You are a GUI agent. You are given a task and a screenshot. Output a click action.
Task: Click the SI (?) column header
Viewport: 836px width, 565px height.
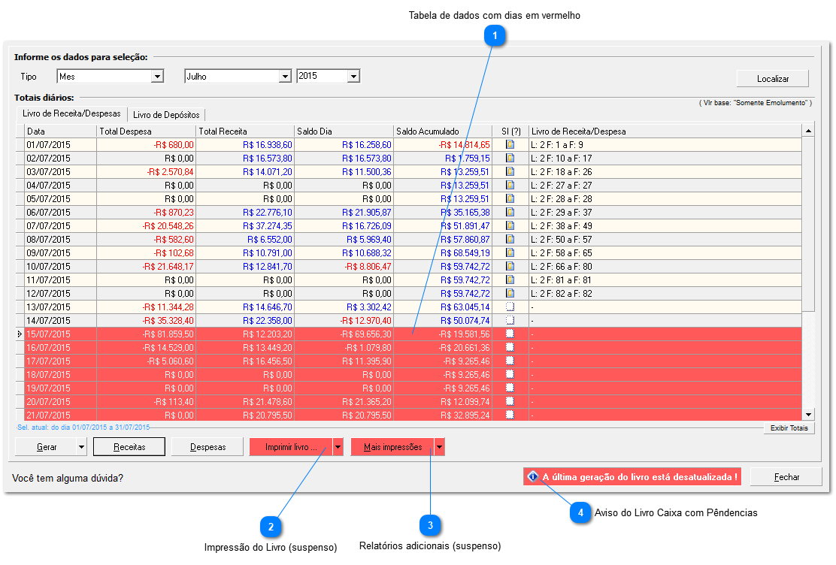pos(510,131)
